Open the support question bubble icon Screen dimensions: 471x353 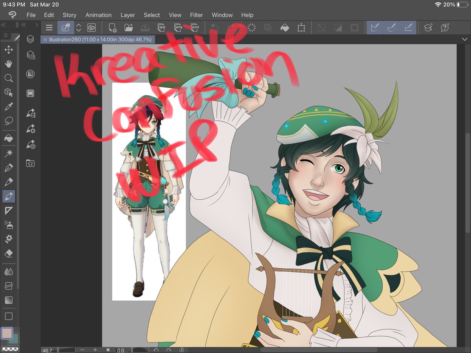[x=445, y=27]
